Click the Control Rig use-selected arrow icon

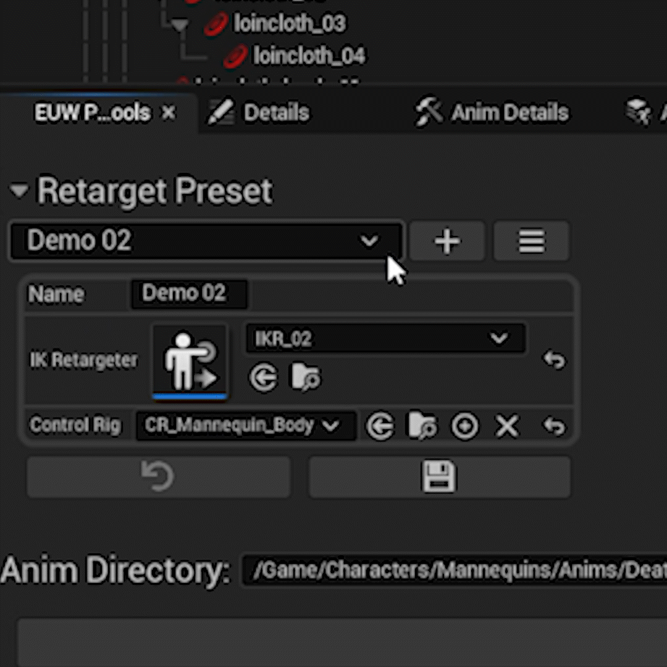click(x=380, y=426)
